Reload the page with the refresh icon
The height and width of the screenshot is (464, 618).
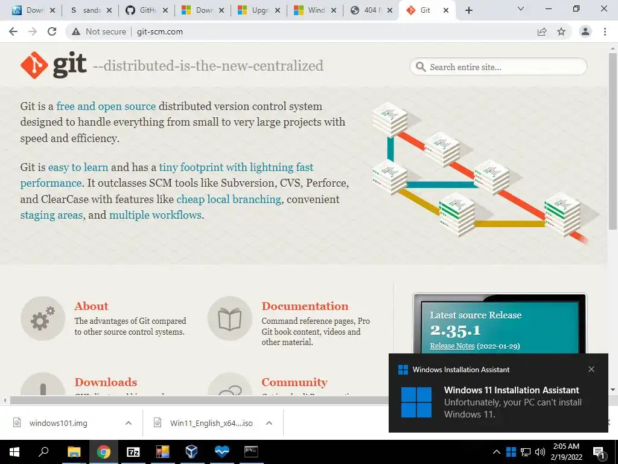[52, 31]
